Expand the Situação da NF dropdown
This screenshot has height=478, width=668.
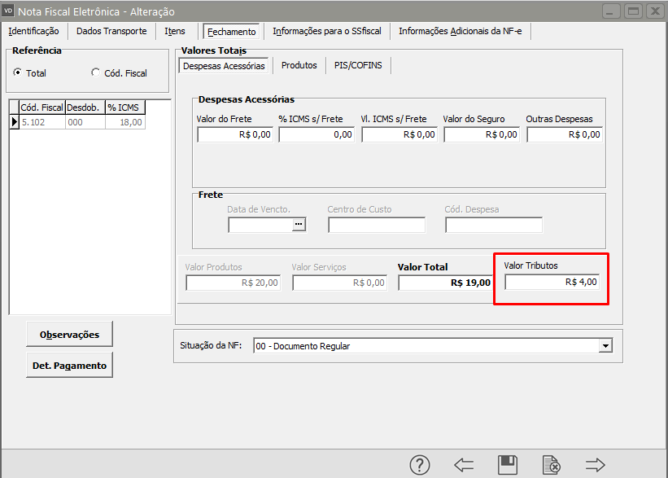coord(605,346)
